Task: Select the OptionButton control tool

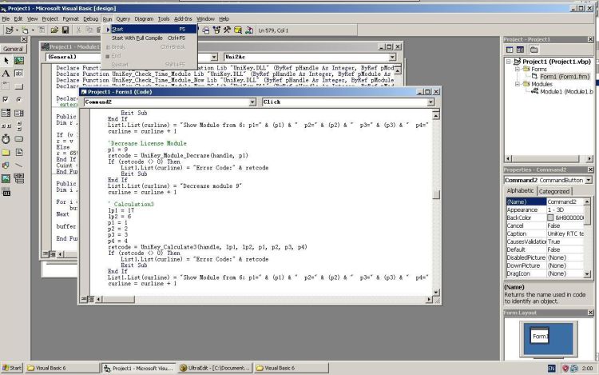Action: [x=18, y=99]
